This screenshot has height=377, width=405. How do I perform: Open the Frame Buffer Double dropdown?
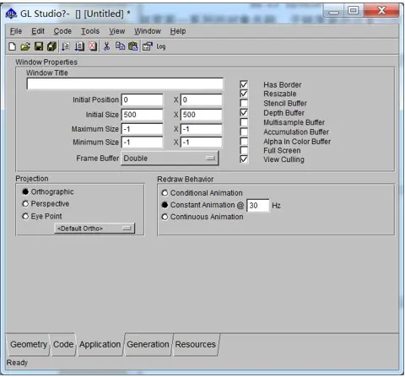170,159
